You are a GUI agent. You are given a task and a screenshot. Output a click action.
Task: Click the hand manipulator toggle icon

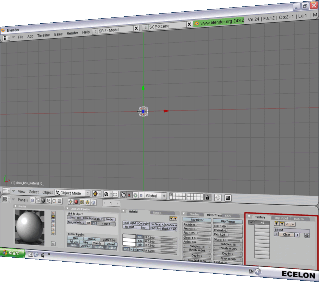pos(123,195)
